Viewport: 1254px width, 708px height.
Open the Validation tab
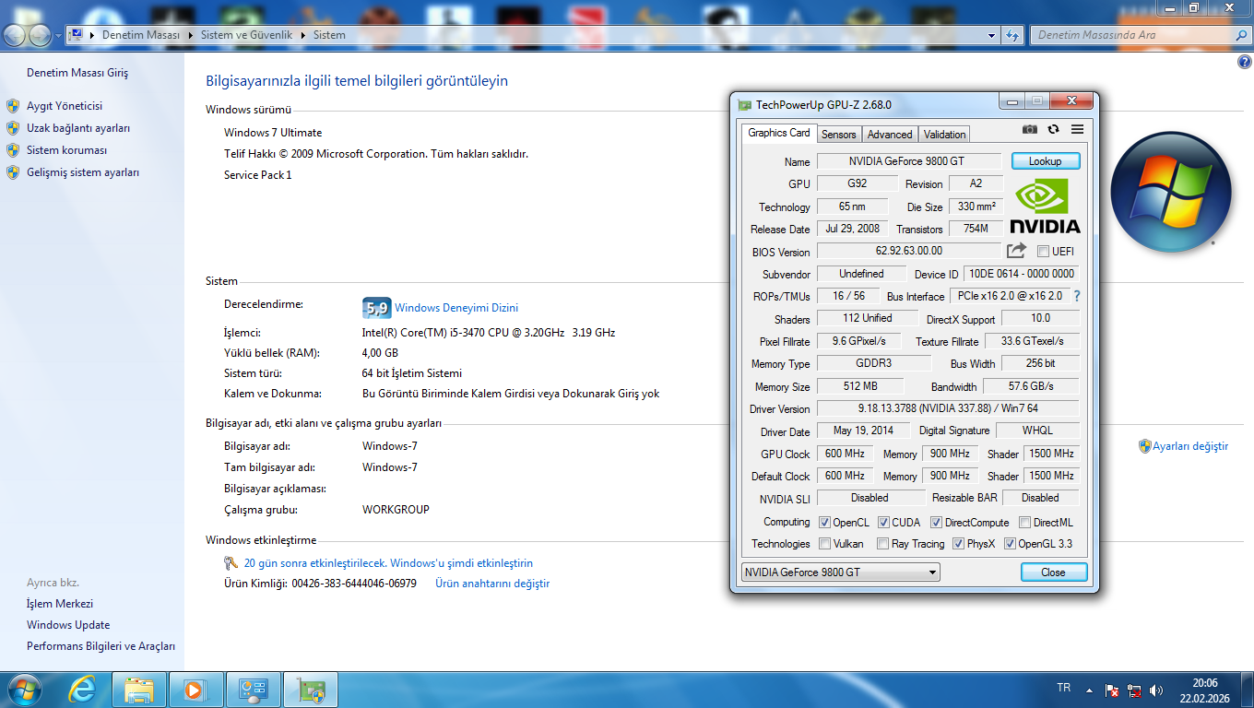click(945, 134)
